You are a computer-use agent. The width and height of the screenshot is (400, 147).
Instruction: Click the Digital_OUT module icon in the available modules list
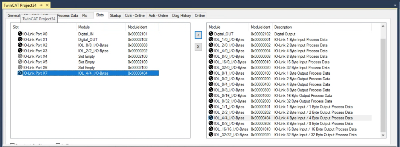211,34
